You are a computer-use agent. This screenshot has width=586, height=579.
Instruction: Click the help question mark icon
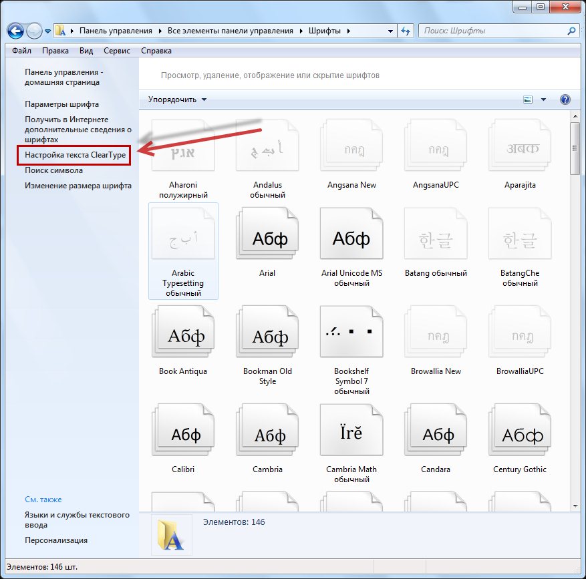click(x=565, y=100)
